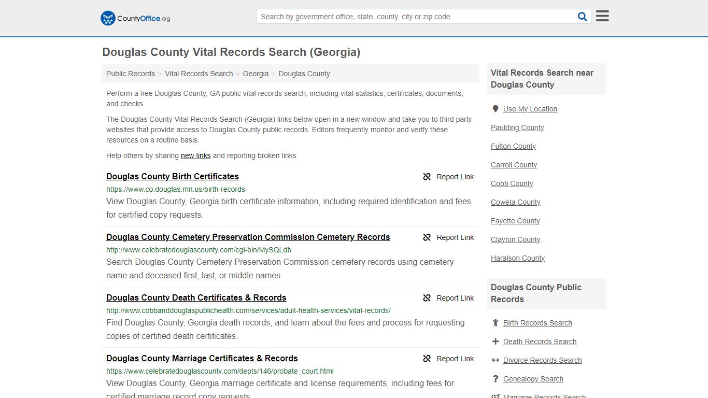Click broken-link icon for Birth Certificates
The width and height of the screenshot is (708, 398).
click(427, 177)
